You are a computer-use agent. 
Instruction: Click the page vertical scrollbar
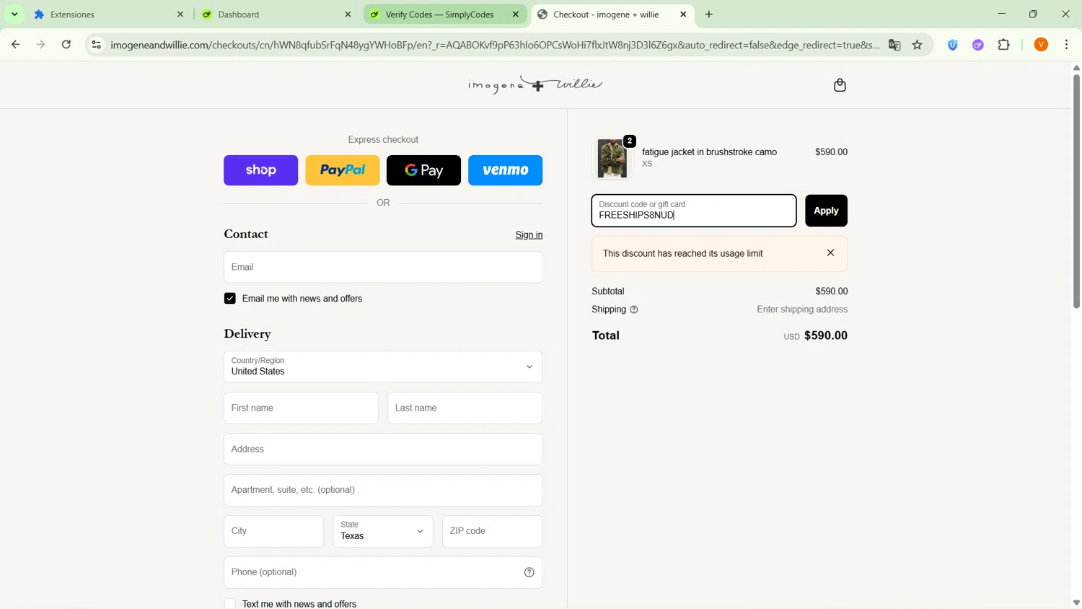coord(1076,190)
